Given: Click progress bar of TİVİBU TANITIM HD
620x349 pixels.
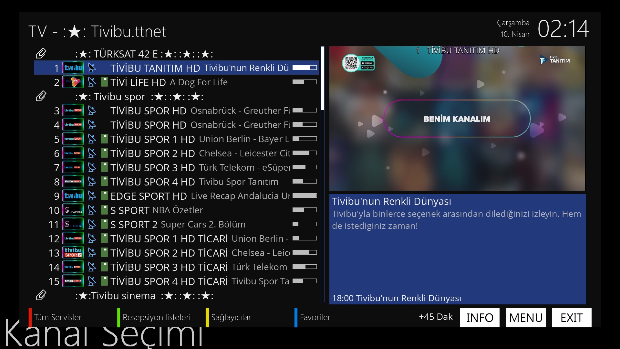Looking at the screenshot, I should point(305,68).
